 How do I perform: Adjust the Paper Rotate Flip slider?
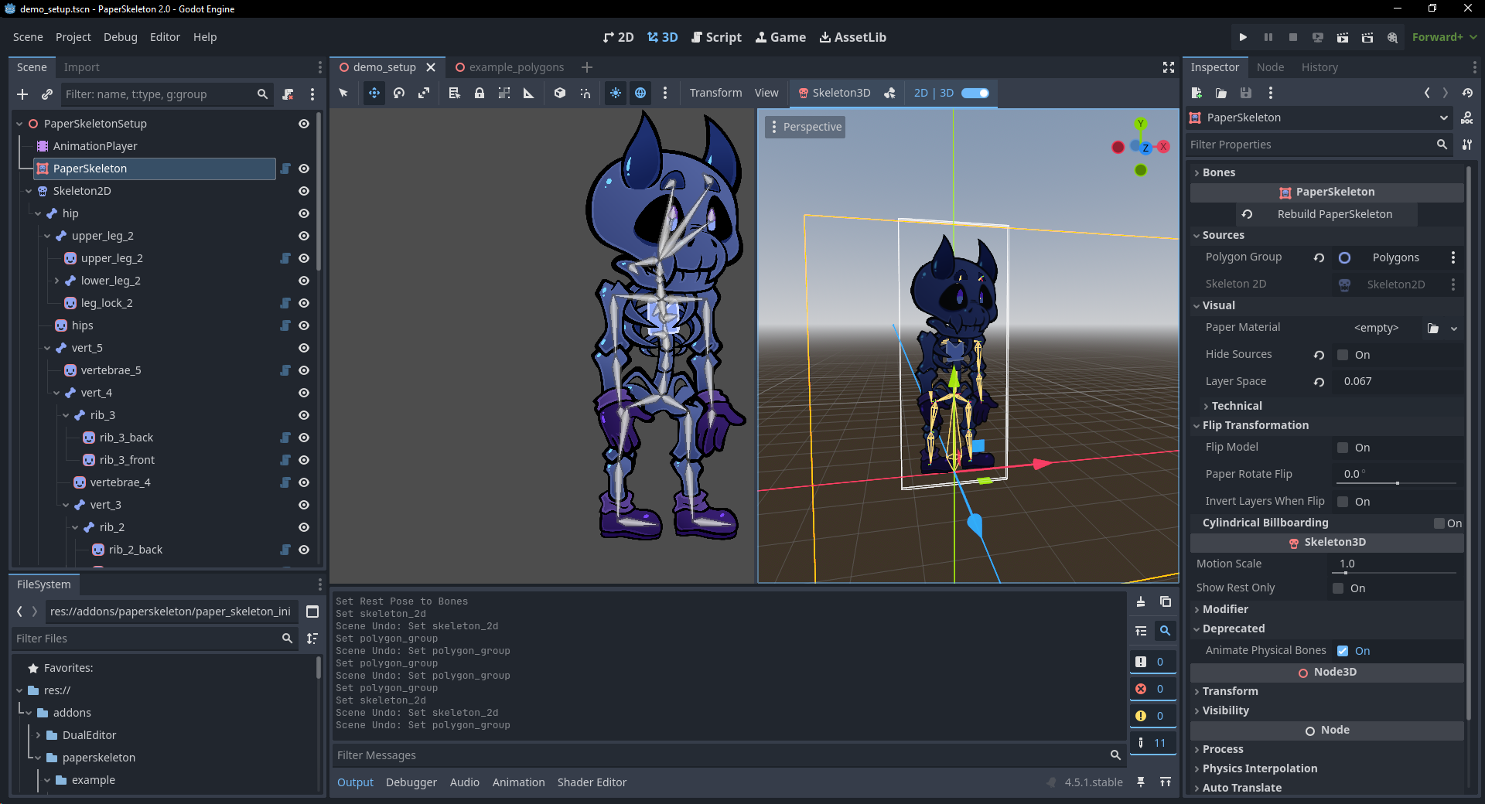[1397, 483]
